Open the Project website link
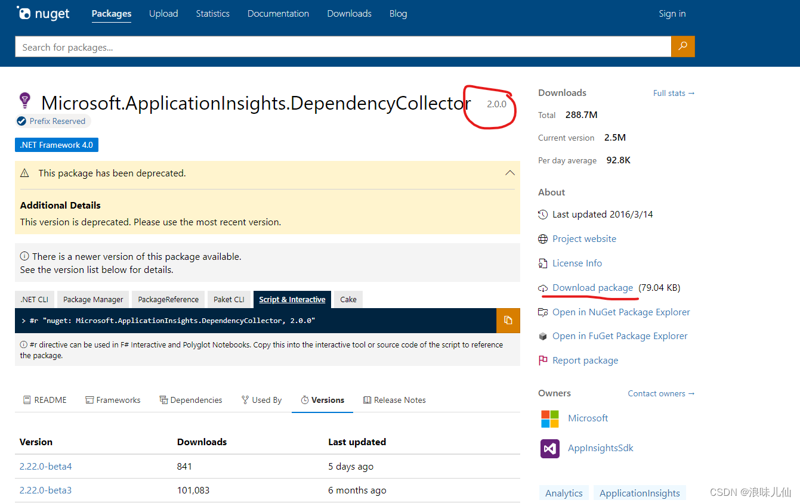 (x=584, y=239)
